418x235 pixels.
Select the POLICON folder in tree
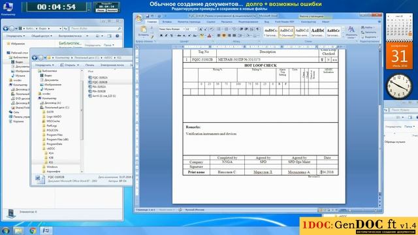[x=50, y=131]
